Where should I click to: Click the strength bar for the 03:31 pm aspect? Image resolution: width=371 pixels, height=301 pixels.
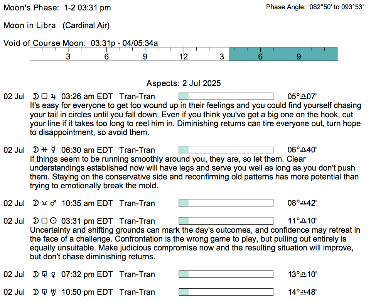click(x=226, y=221)
